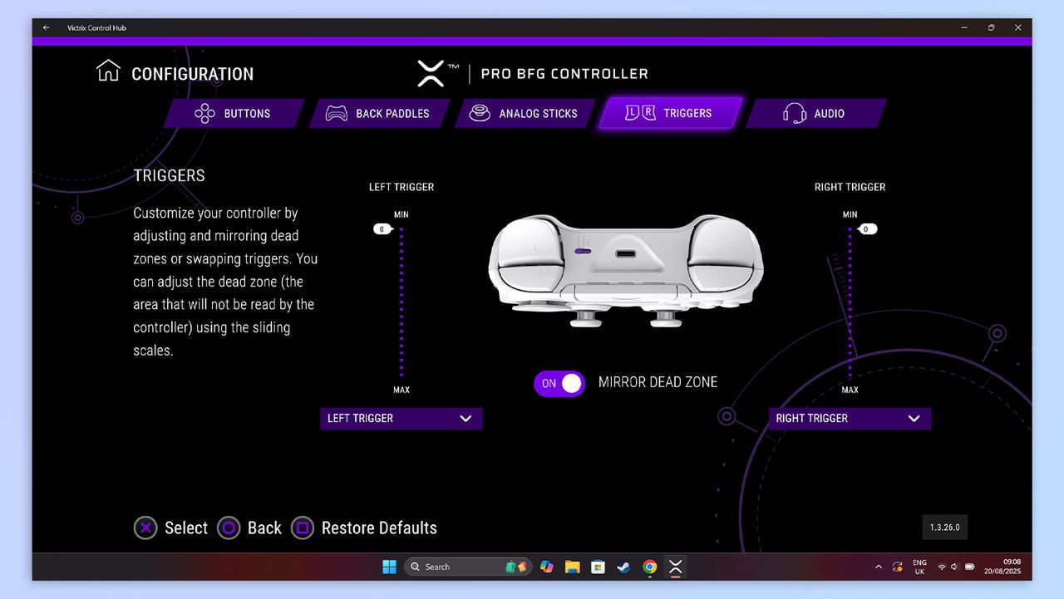The image size is (1064, 599).
Task: Expand the Left Trigger dropdown
Action: point(401,419)
